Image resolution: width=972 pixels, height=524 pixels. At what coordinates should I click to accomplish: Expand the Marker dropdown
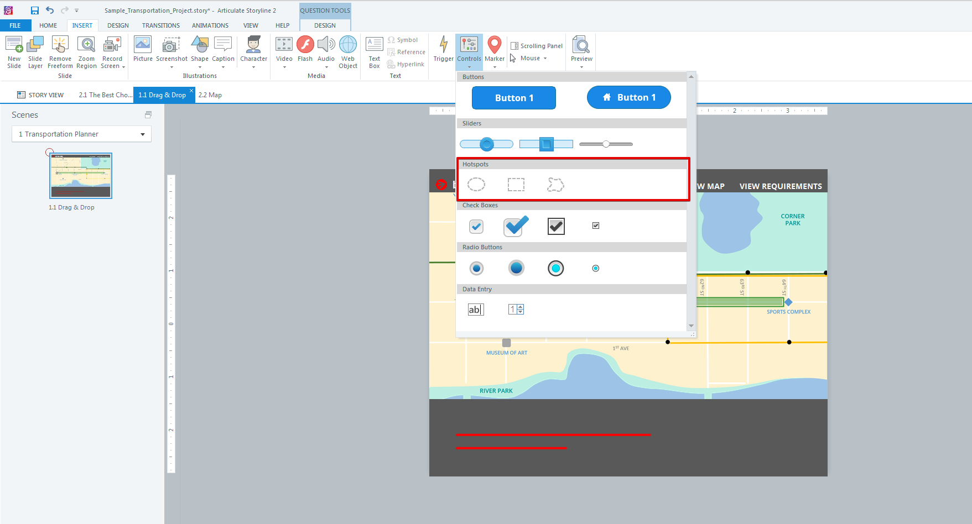(495, 67)
